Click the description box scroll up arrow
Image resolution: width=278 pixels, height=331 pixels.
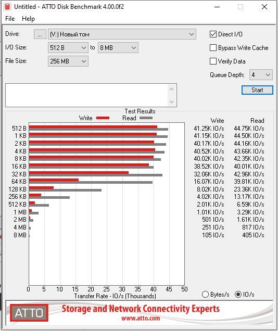point(171,90)
